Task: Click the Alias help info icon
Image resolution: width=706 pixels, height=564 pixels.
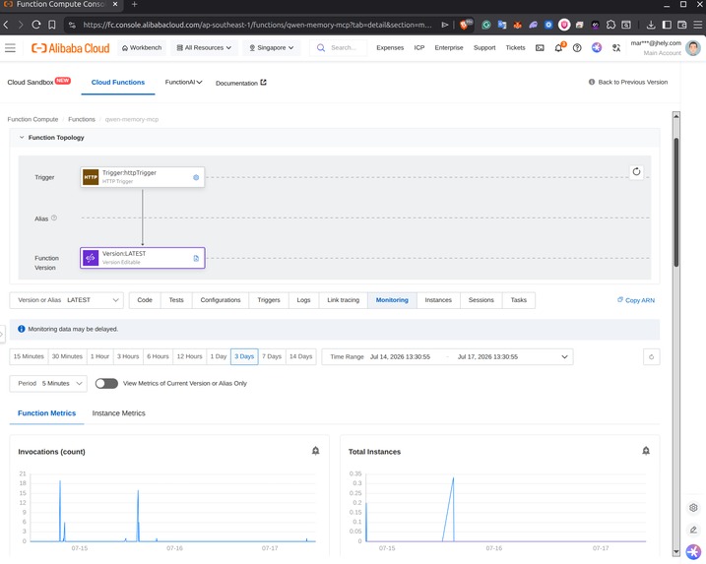Action: [54, 218]
